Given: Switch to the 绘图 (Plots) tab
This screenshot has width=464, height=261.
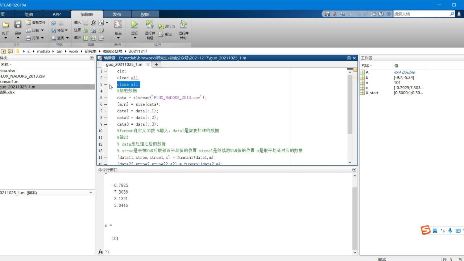Looking at the screenshot, I should pyautogui.click(x=29, y=14).
